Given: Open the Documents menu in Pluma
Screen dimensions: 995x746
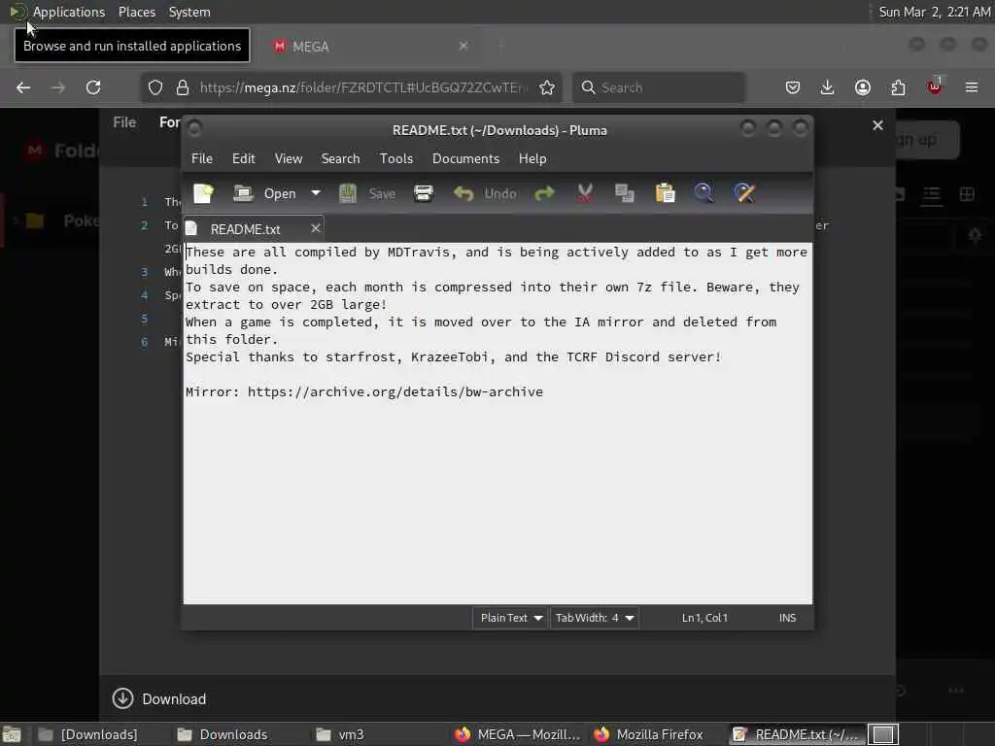Looking at the screenshot, I should tap(465, 158).
